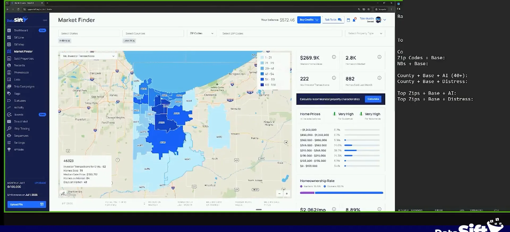Open Sequences in the sidebar menu
The image size is (510, 232).
coord(21,136)
